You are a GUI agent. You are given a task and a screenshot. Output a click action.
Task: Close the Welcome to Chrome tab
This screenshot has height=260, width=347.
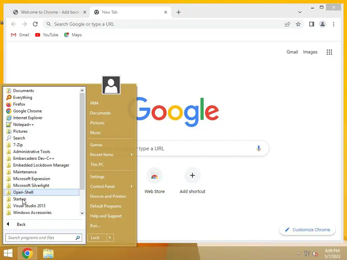click(84, 12)
